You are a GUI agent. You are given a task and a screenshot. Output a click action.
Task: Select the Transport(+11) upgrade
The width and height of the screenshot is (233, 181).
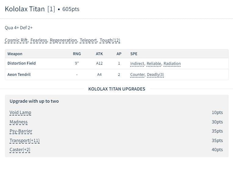[25, 140]
